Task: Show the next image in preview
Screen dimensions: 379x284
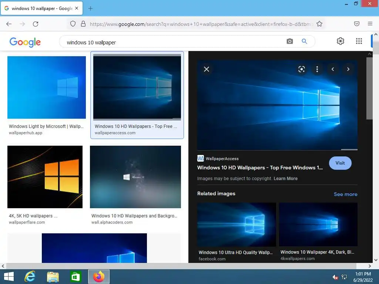Action: [x=348, y=69]
